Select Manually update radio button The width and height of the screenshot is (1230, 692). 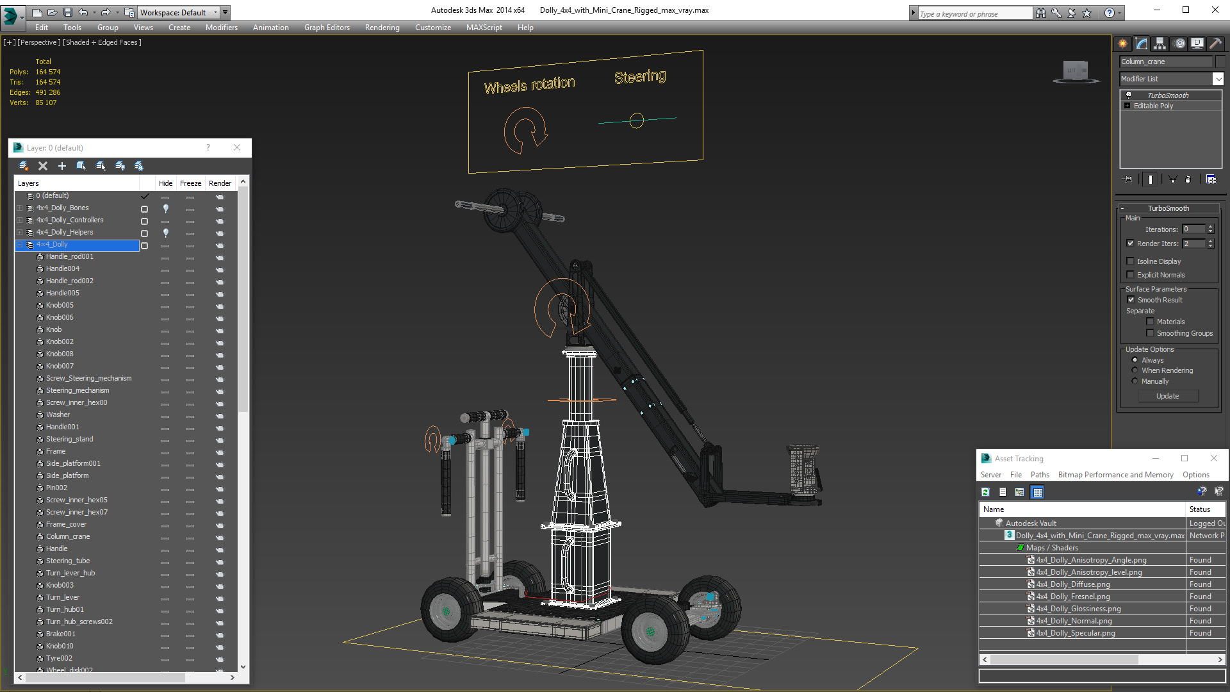(1135, 381)
